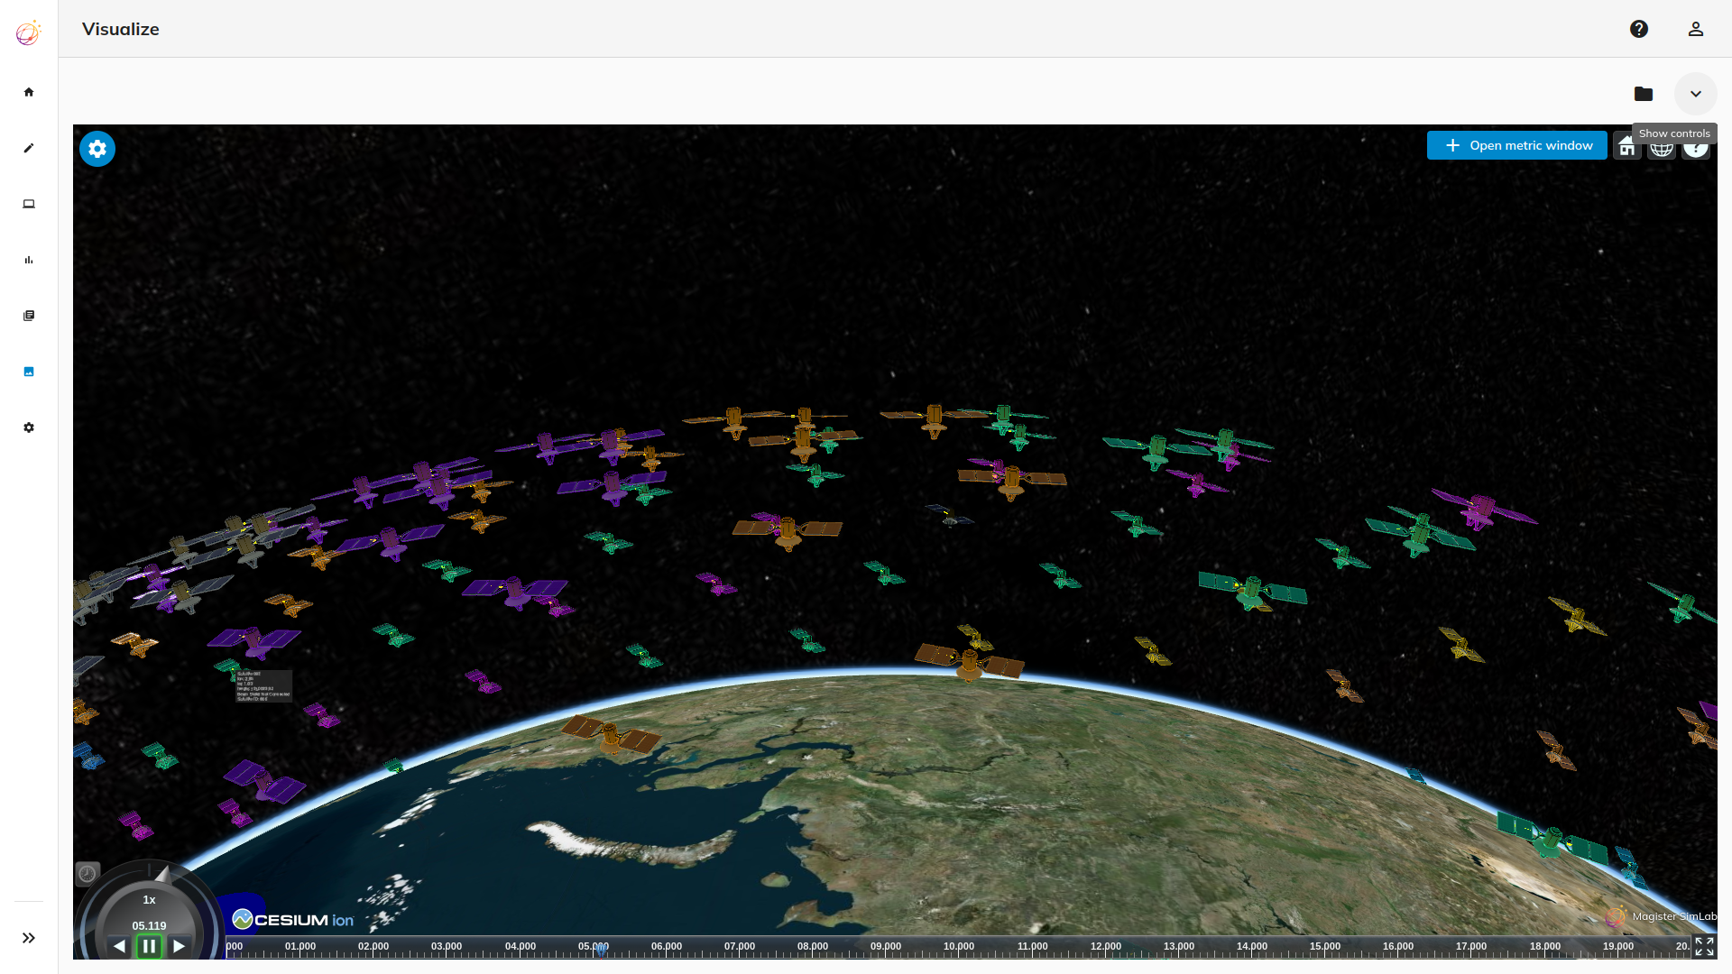Image resolution: width=1732 pixels, height=974 pixels.
Task: Click the satellite info label tooltip
Action: pos(263,686)
